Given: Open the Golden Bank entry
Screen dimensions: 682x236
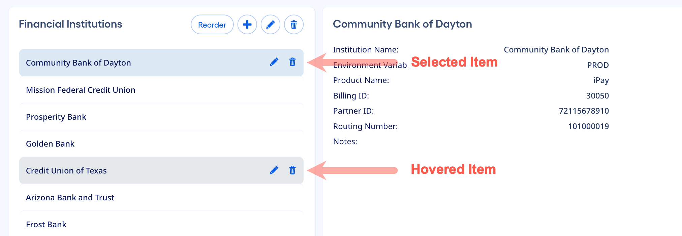Looking at the screenshot, I should tap(50, 144).
